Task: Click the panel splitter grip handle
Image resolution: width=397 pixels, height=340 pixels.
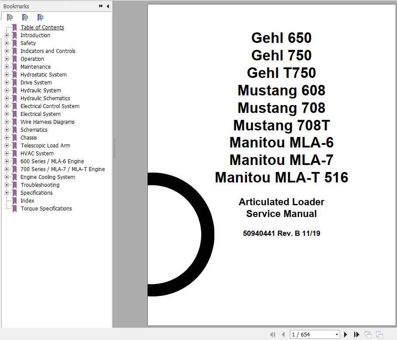Action: 114,148
